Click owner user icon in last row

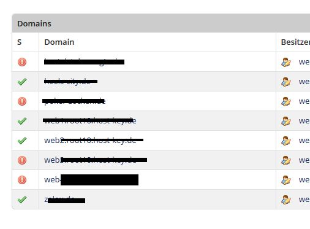(286, 200)
